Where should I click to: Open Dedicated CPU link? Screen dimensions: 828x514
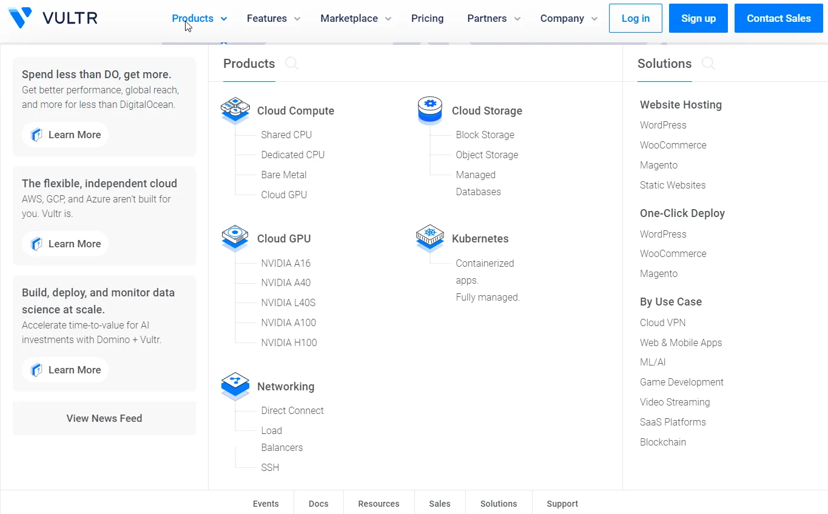pyautogui.click(x=293, y=155)
